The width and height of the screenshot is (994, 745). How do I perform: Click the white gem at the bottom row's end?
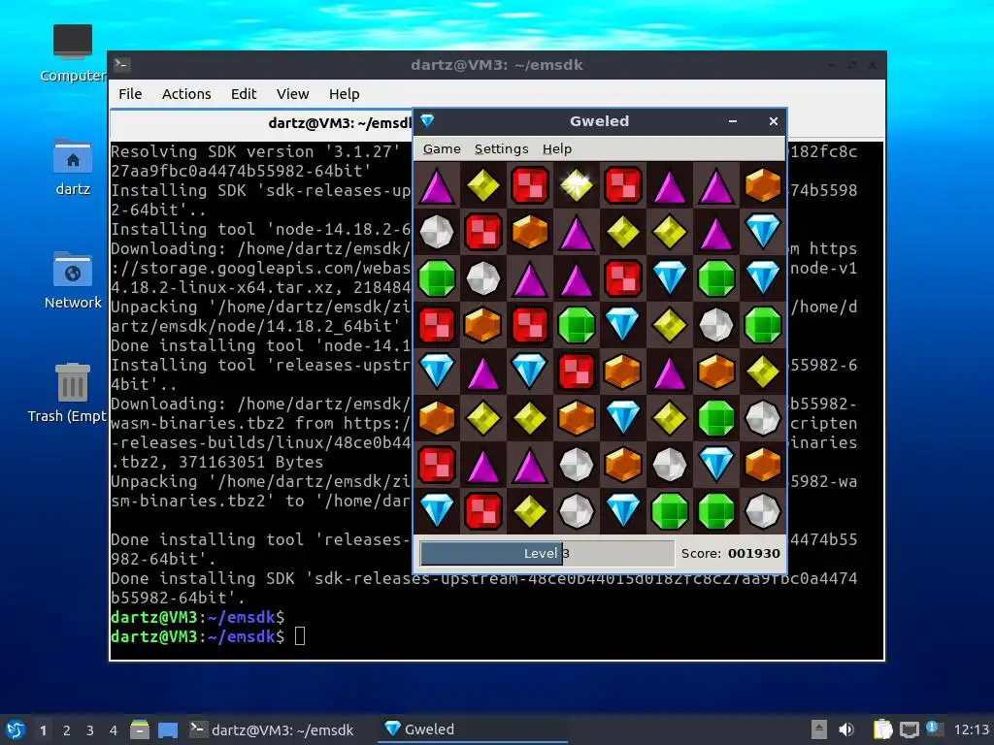coord(763,510)
